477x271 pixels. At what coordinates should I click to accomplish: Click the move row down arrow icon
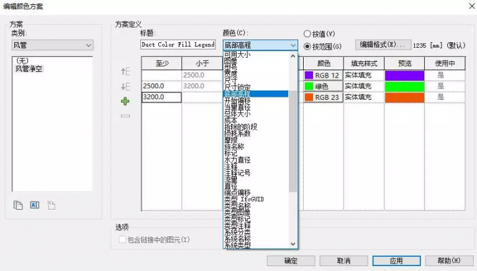tap(125, 86)
